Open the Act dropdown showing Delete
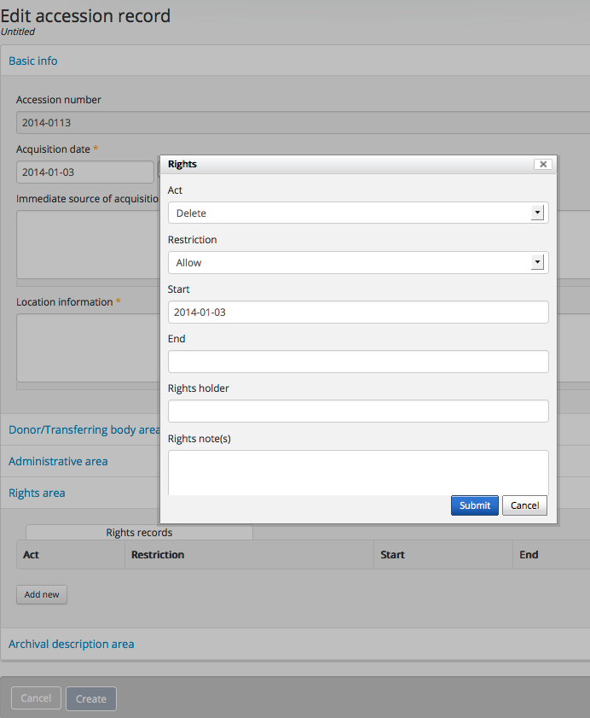Screen dimensions: 590x718 [358, 213]
